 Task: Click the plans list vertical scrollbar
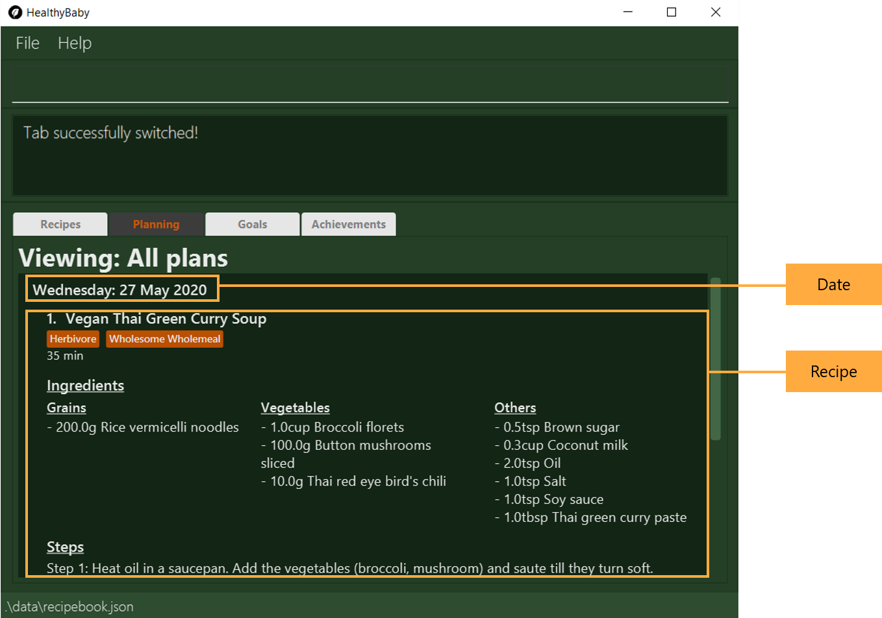click(716, 359)
